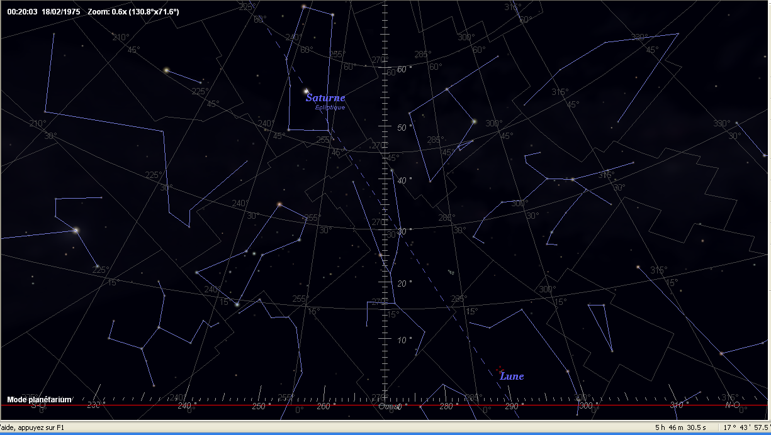Click the S-O compass marker on horizon
This screenshot has width=771, height=435.
point(39,405)
